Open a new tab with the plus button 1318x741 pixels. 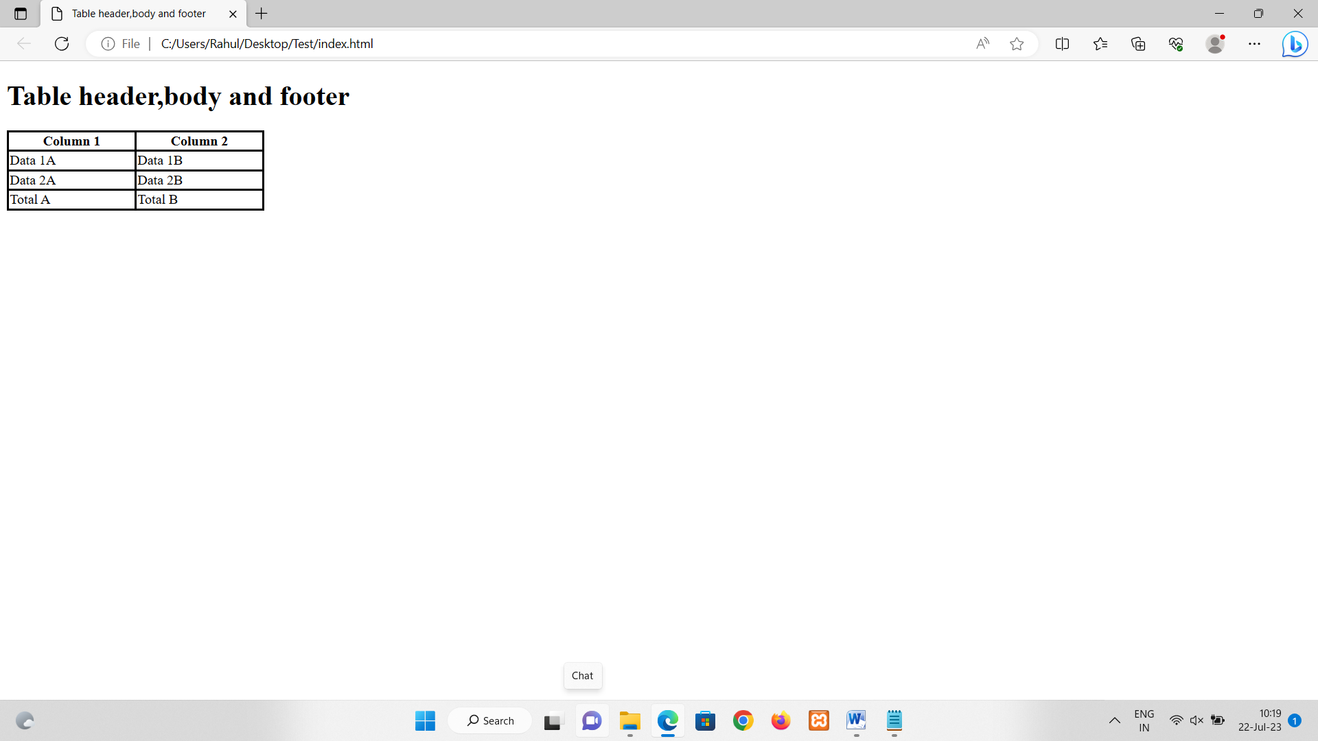262,14
